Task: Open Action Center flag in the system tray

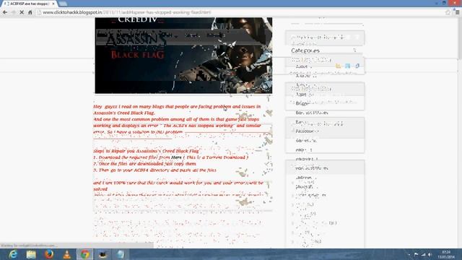Action: pos(416,254)
